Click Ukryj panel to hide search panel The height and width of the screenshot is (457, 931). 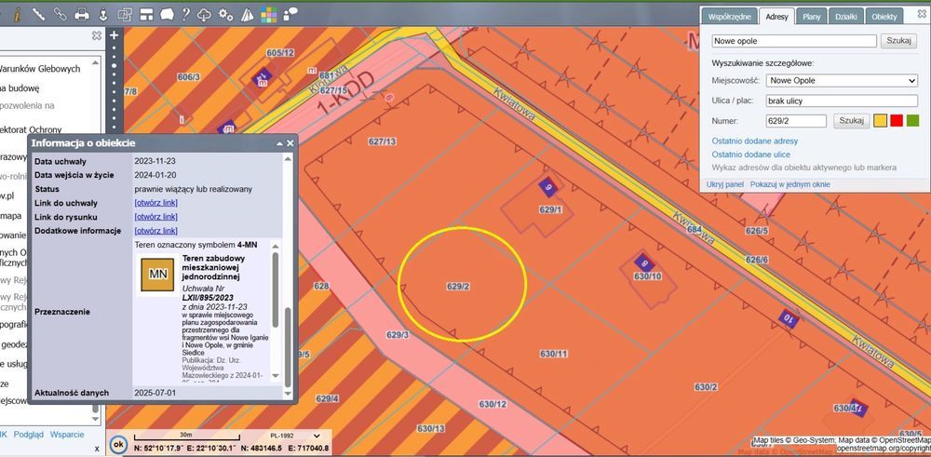[726, 184]
